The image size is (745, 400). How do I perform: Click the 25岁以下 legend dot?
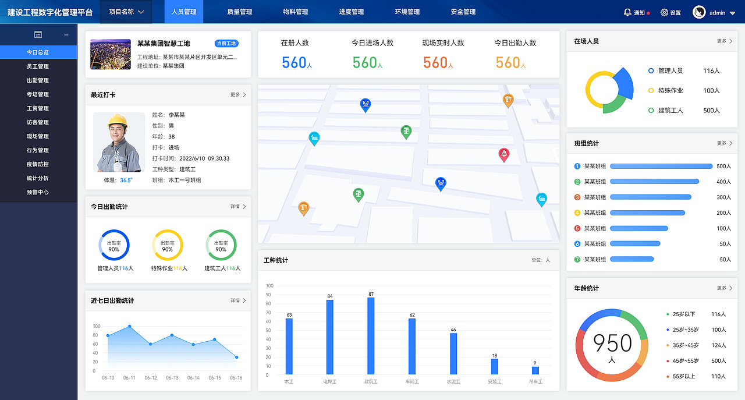(x=668, y=314)
